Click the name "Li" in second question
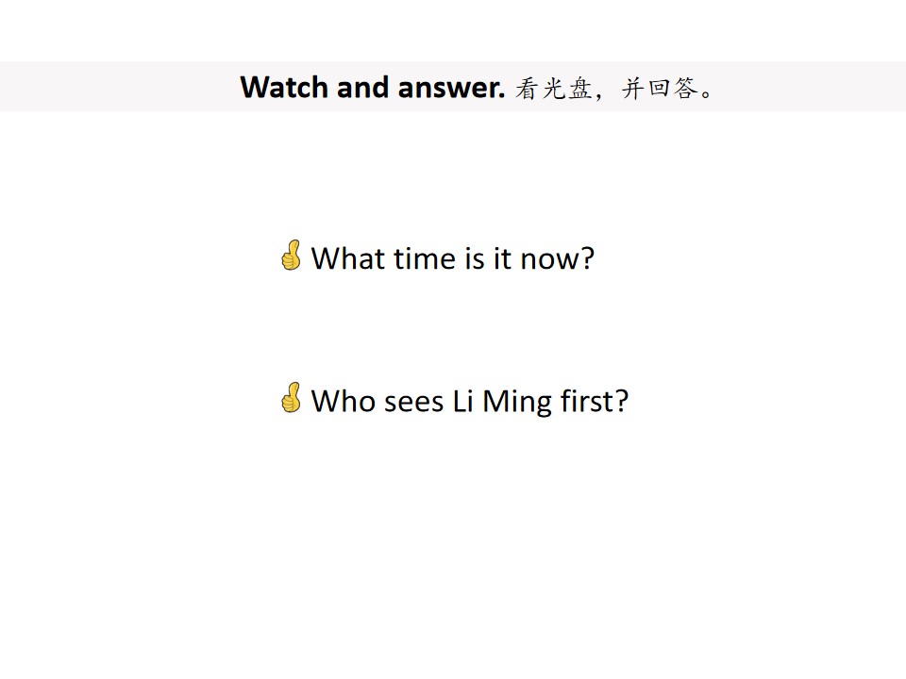The width and height of the screenshot is (906, 679). [462, 401]
